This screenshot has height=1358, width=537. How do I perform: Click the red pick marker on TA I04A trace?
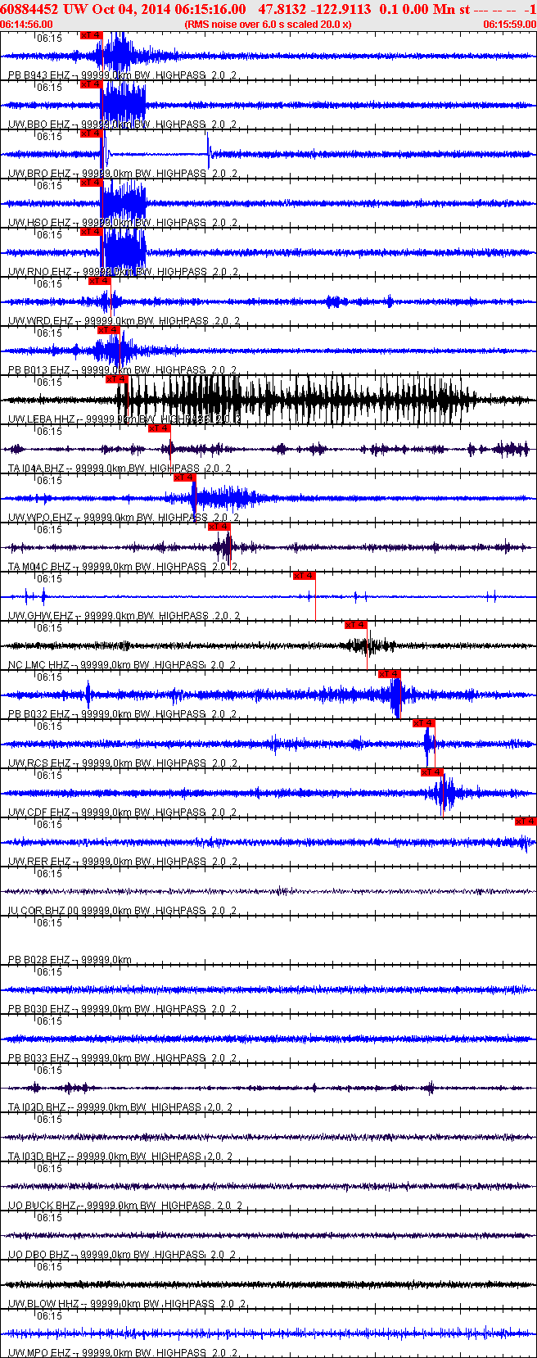click(x=159, y=428)
